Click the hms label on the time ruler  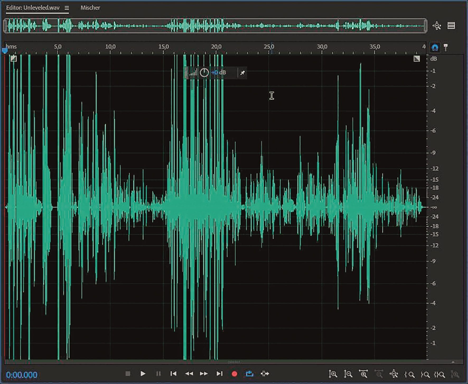11,47
